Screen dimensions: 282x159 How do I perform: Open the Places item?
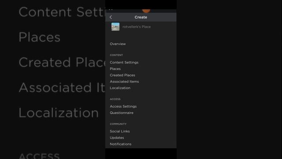[115, 69]
